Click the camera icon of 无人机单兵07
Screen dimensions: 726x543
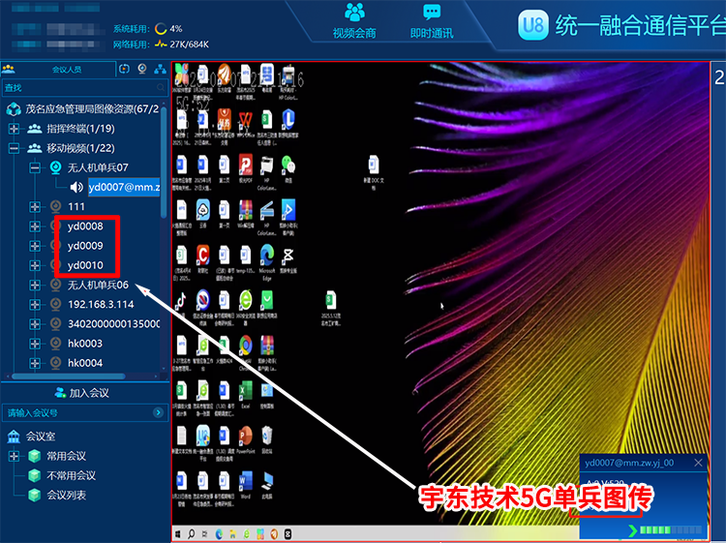point(55,167)
